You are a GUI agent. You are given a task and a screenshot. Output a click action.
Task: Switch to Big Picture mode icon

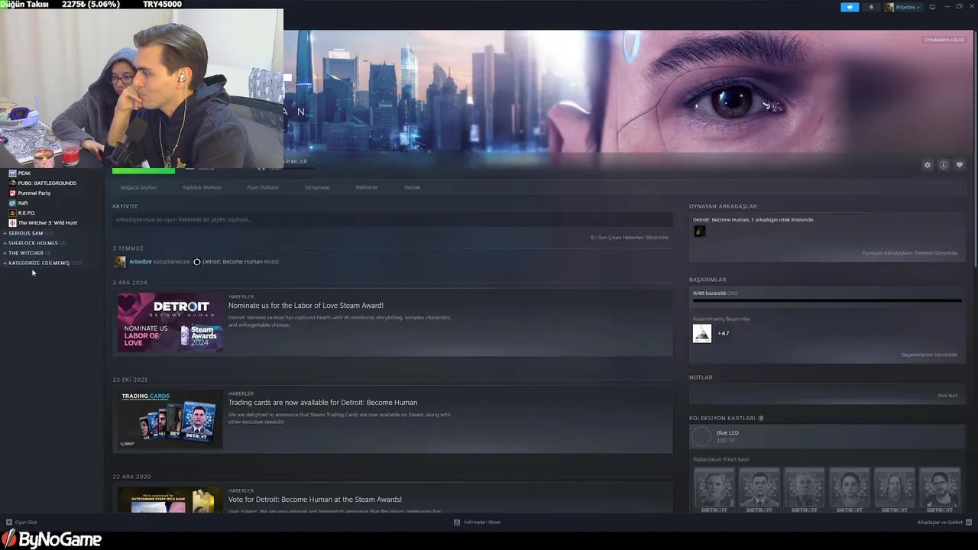(x=932, y=7)
